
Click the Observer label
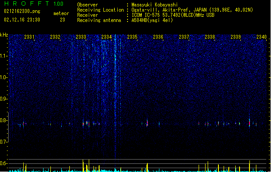click(x=87, y=5)
